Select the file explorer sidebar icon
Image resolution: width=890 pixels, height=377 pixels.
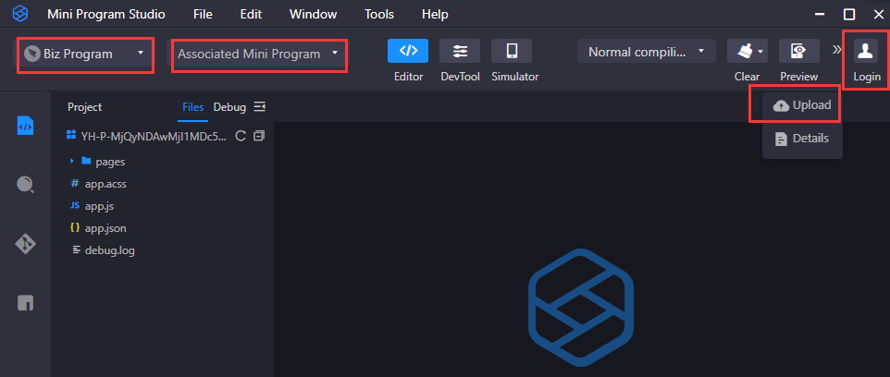coord(26,126)
